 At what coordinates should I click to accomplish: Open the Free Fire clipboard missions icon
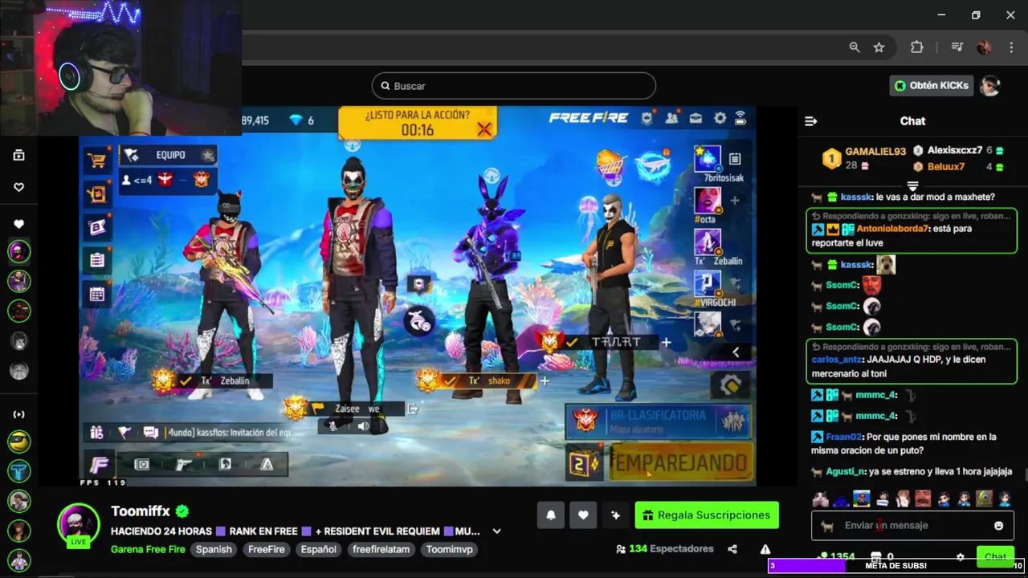pyautogui.click(x=97, y=260)
